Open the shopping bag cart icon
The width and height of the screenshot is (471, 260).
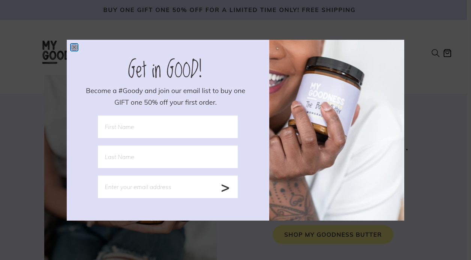click(x=447, y=53)
